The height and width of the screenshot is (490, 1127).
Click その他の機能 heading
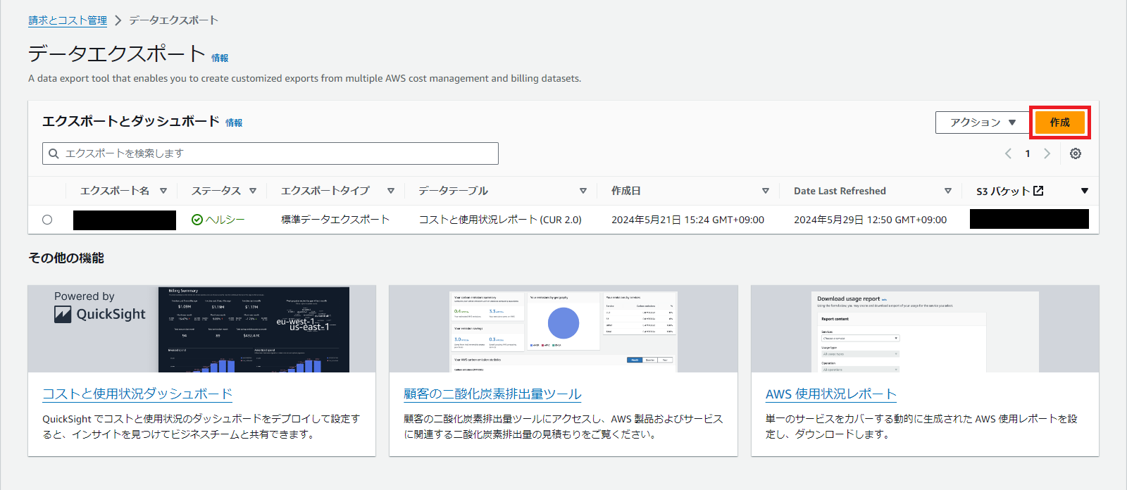point(66,258)
